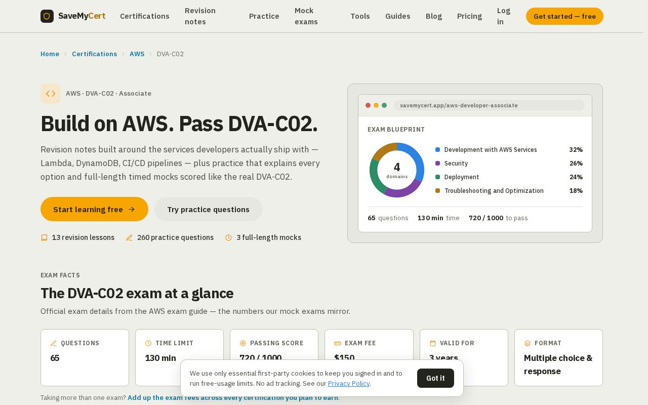Open the Certifications breadcrumb link
648x405 pixels.
94,54
